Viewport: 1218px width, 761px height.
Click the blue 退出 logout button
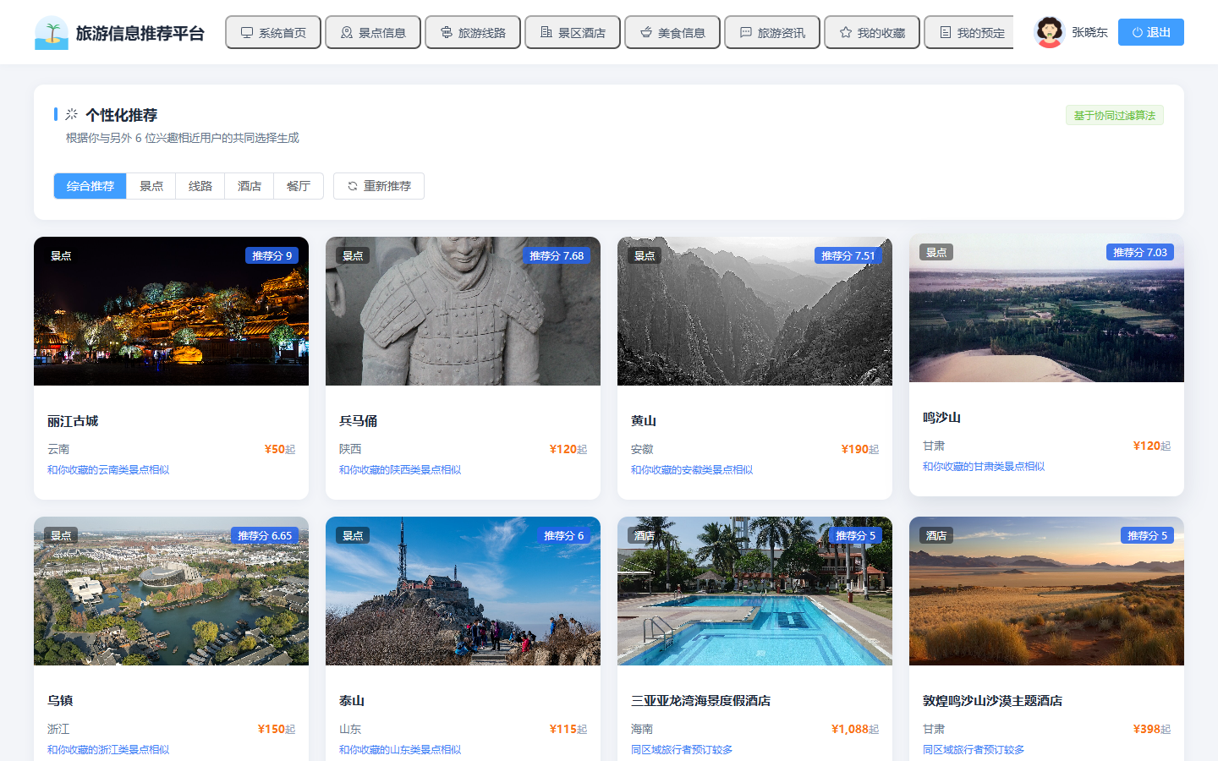pyautogui.click(x=1151, y=32)
